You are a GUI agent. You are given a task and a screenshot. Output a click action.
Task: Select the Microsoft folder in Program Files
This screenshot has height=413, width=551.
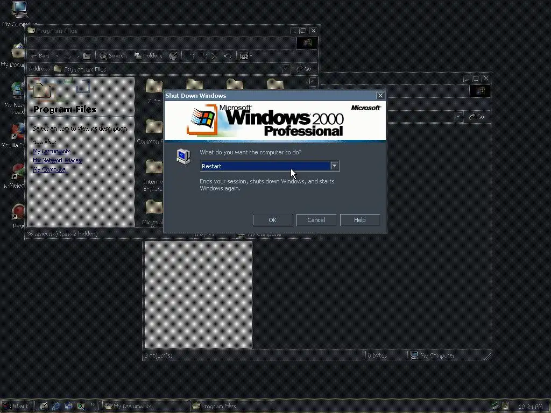(x=153, y=212)
